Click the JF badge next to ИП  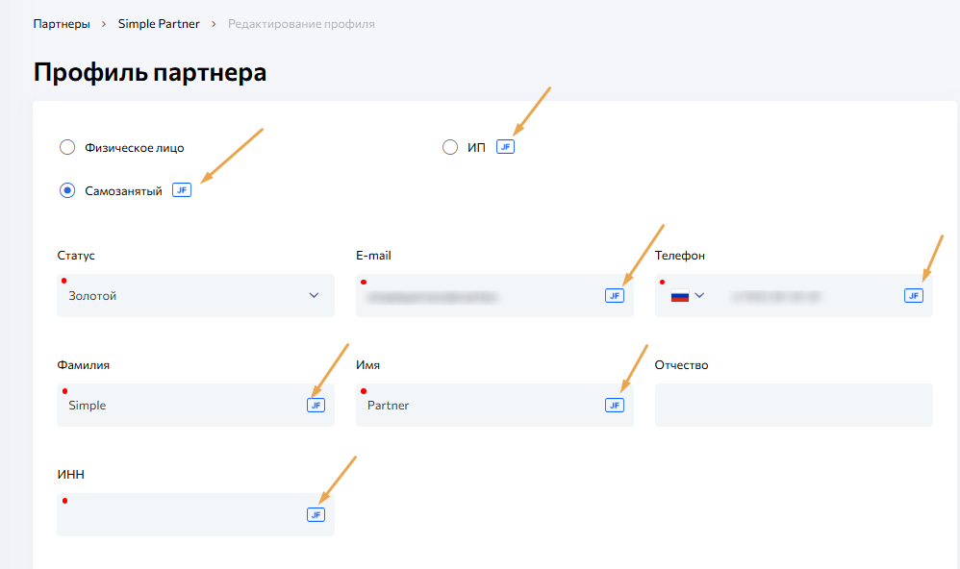(505, 147)
